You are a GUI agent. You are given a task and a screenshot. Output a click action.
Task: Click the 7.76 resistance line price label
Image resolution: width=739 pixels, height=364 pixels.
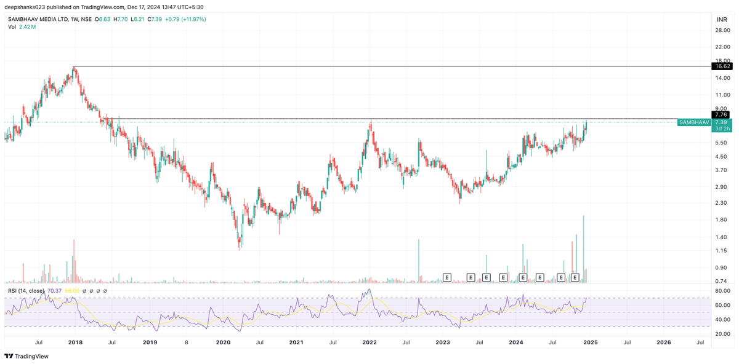pyautogui.click(x=721, y=114)
